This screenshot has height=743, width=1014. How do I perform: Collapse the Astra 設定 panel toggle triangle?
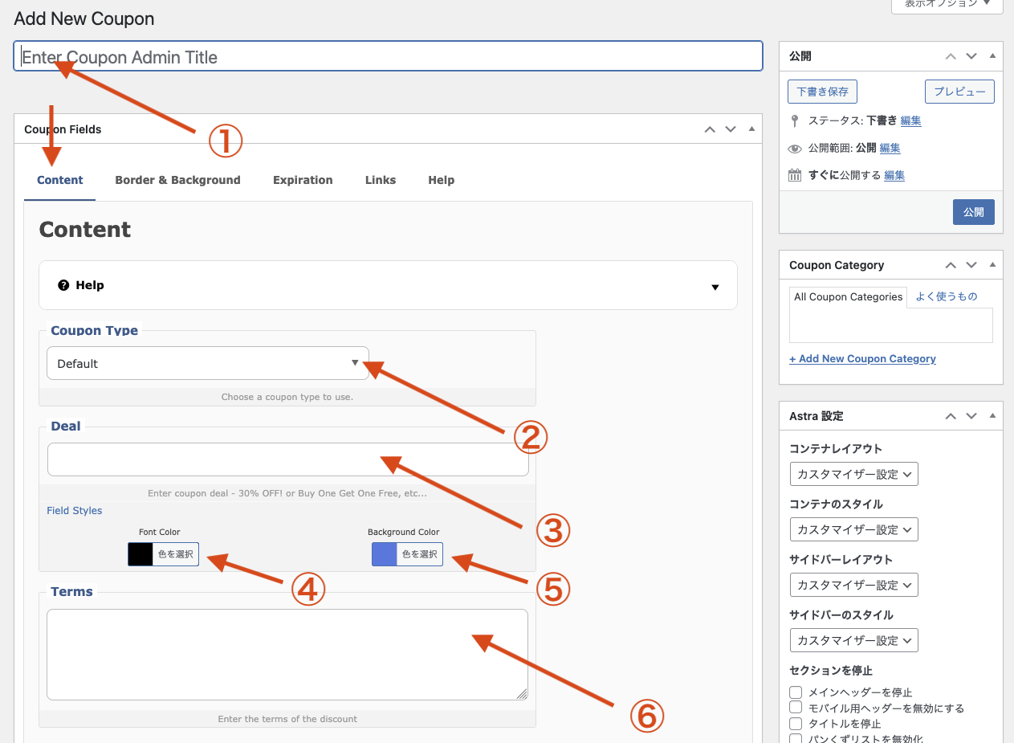pos(992,416)
